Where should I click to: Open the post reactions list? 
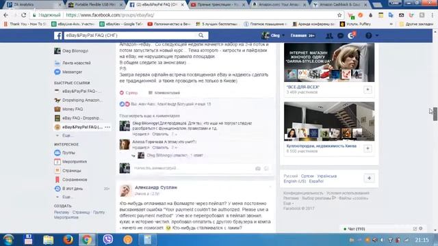tap(166, 104)
